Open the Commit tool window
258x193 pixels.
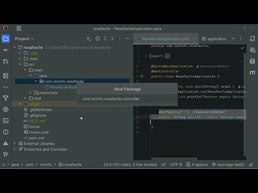click(6, 50)
